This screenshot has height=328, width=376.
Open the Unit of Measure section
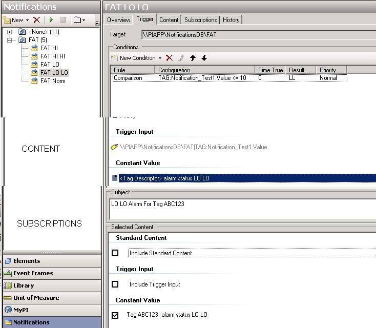tap(52, 298)
